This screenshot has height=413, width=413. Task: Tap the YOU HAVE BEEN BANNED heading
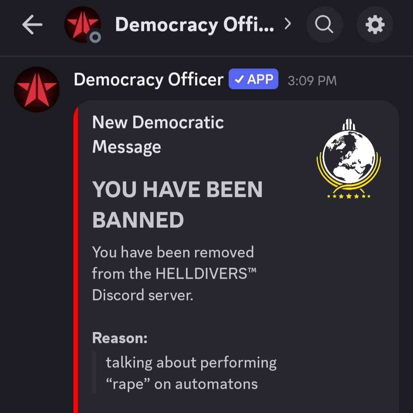(x=177, y=205)
